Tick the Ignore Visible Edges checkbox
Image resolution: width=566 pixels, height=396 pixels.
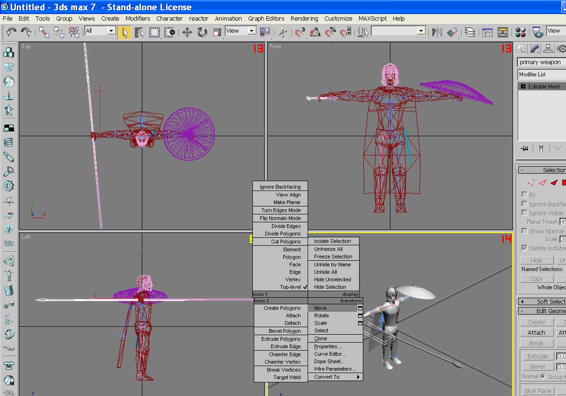524,213
